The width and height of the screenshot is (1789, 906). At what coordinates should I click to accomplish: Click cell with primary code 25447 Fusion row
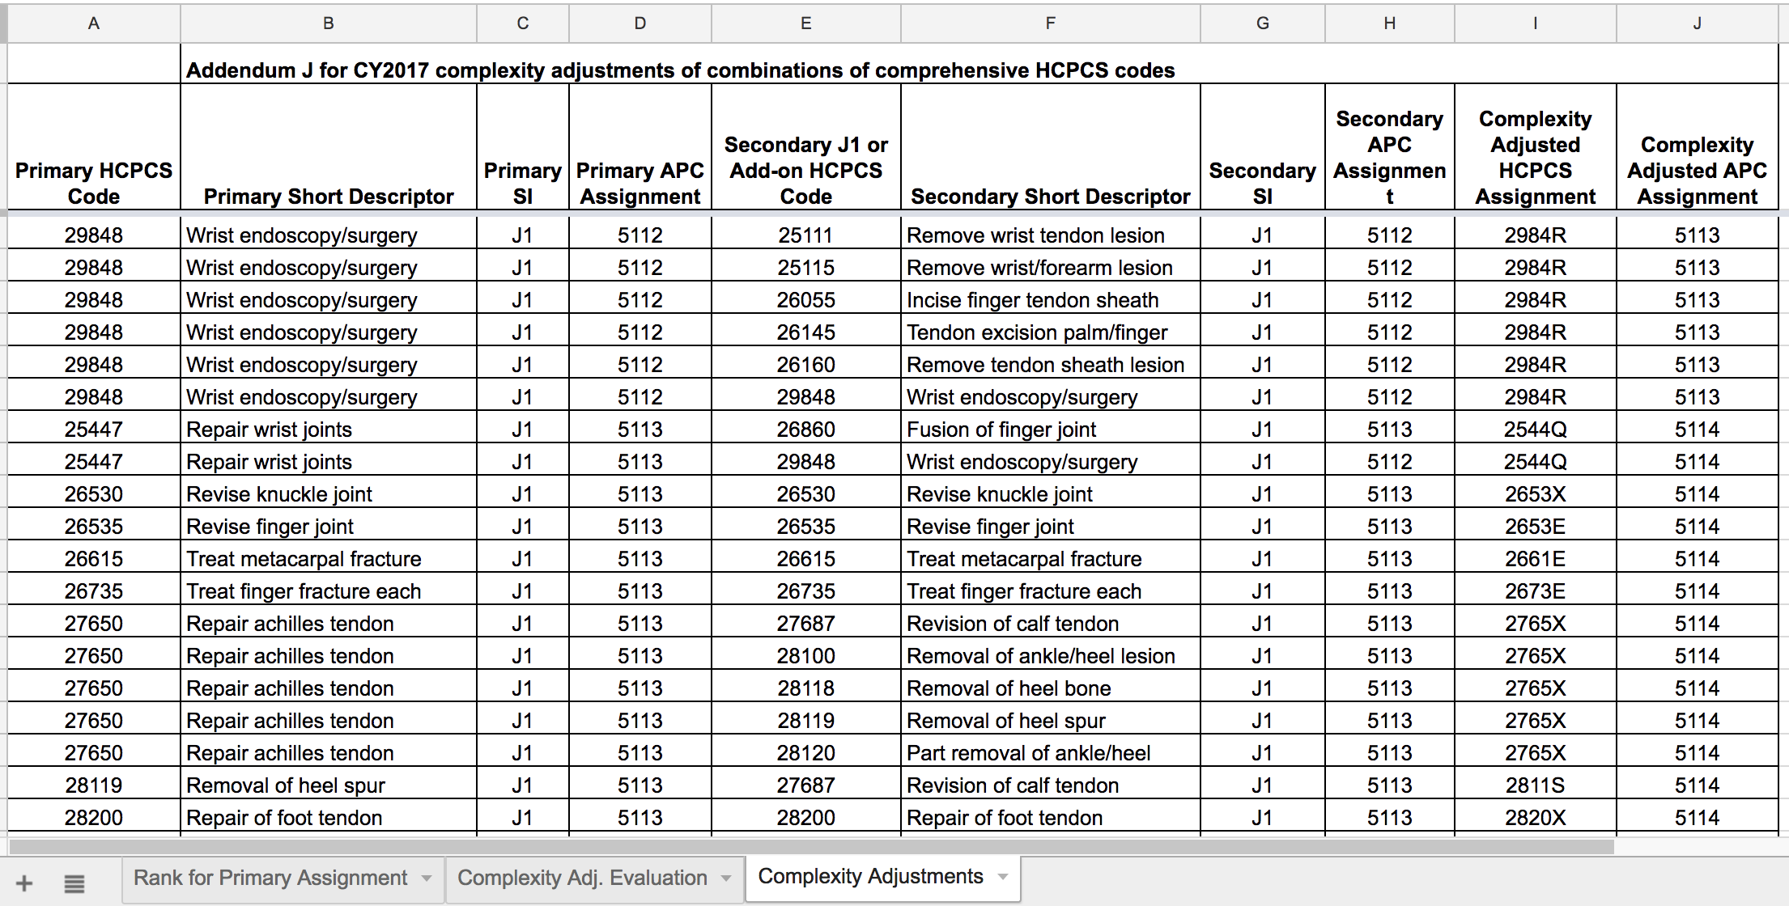(94, 430)
